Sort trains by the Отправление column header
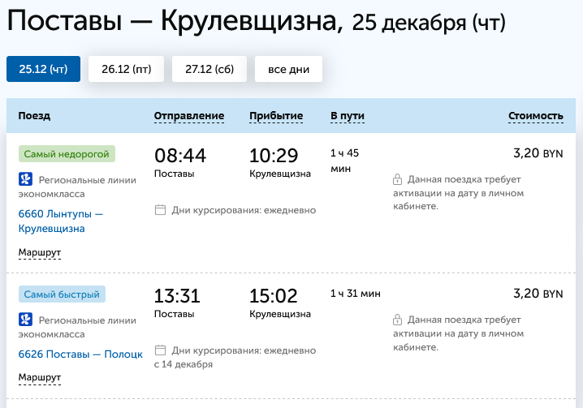 (x=189, y=116)
